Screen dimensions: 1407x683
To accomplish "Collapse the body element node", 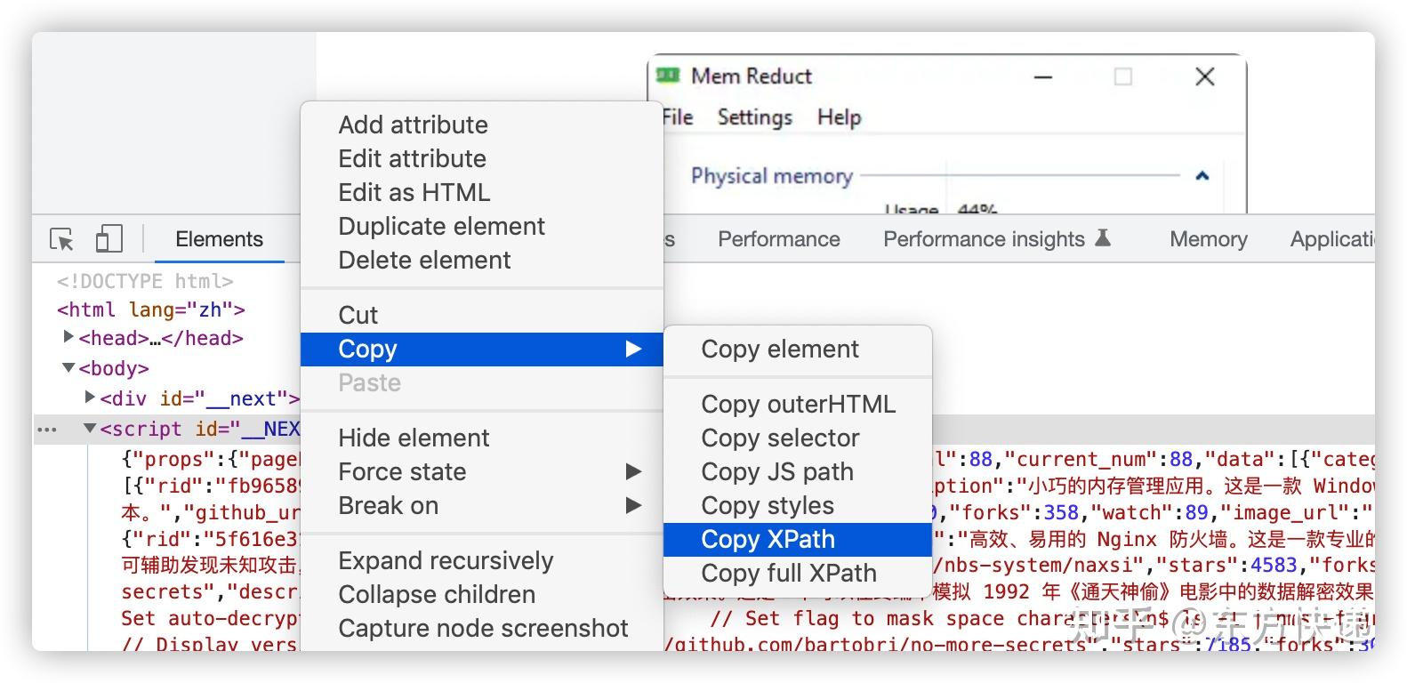I will coord(68,368).
